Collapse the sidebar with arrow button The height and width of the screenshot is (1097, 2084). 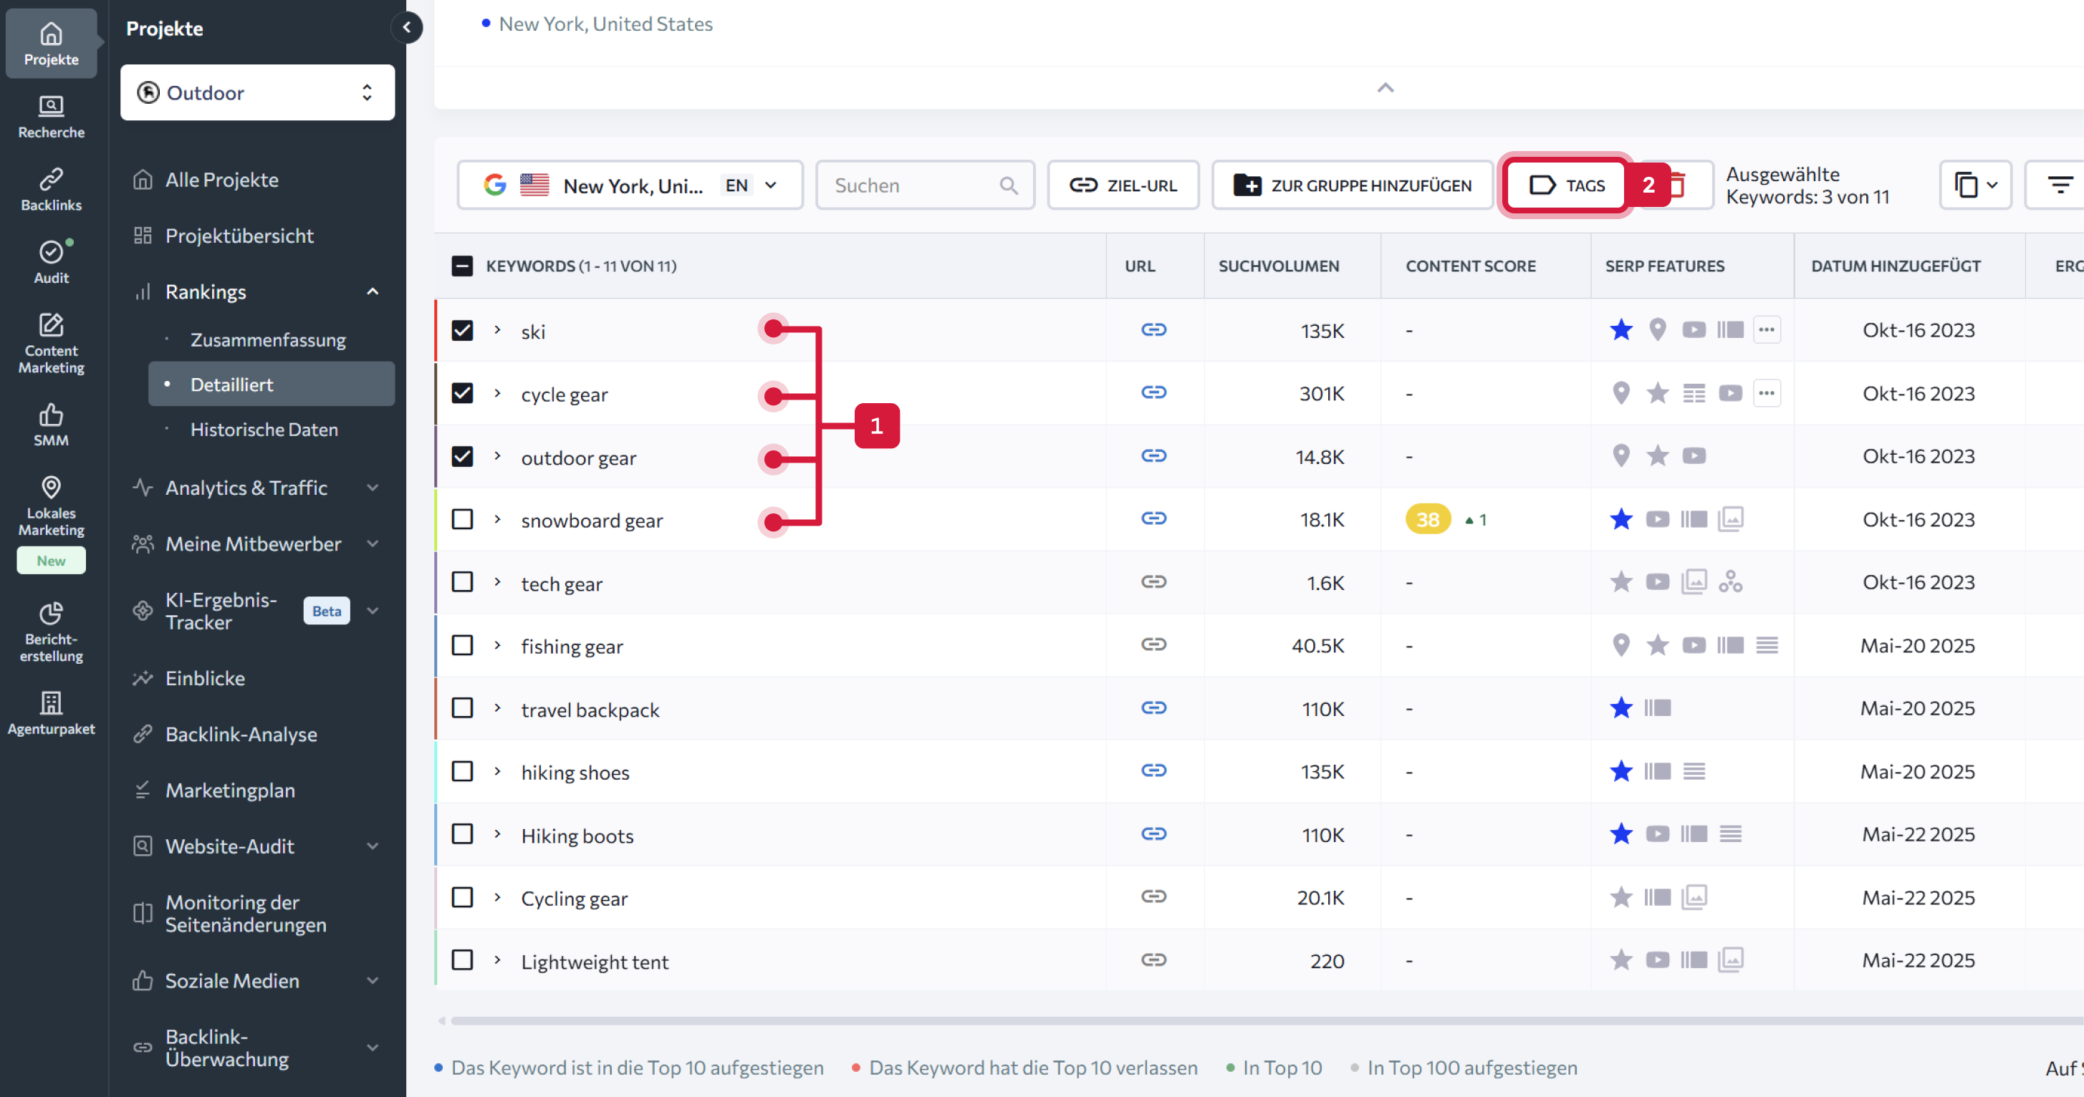click(x=407, y=27)
